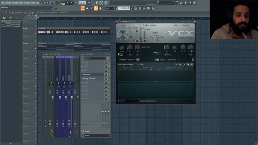Open the Line snap dropdown in main toolbar
The image size is (258, 145).
110,8
